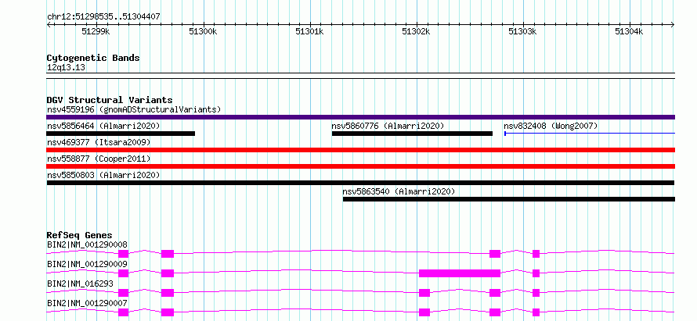
Task: Click the 51303k ruler label
Action: (522, 31)
